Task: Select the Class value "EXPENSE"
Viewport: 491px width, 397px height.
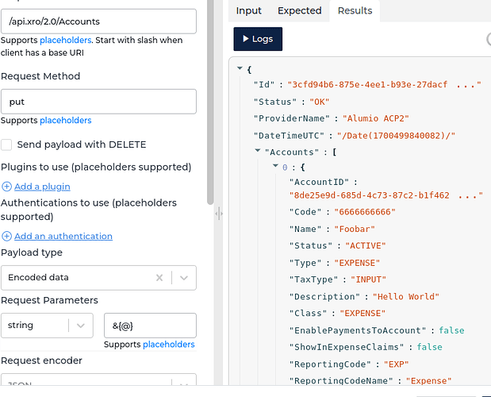Action: tap(362, 314)
